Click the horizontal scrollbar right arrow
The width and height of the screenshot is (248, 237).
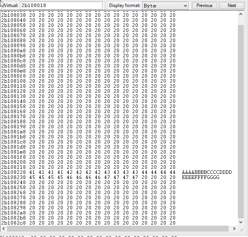pos(234,229)
